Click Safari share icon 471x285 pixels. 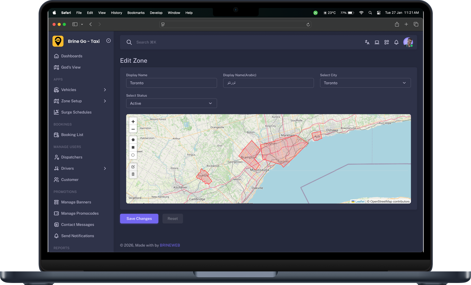point(397,24)
